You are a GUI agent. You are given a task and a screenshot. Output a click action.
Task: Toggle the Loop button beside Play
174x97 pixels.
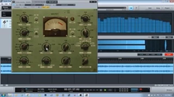click(110, 90)
